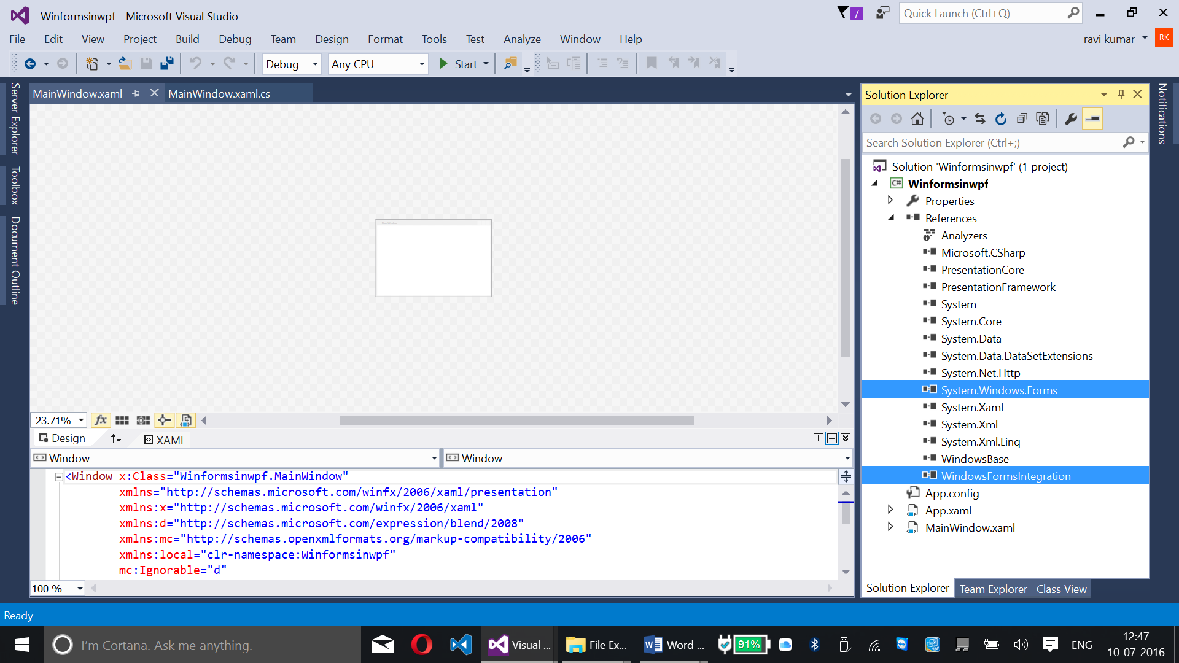Screen dimensions: 1179x663
Task: Click the Undo arrow icon
Action: [195, 64]
